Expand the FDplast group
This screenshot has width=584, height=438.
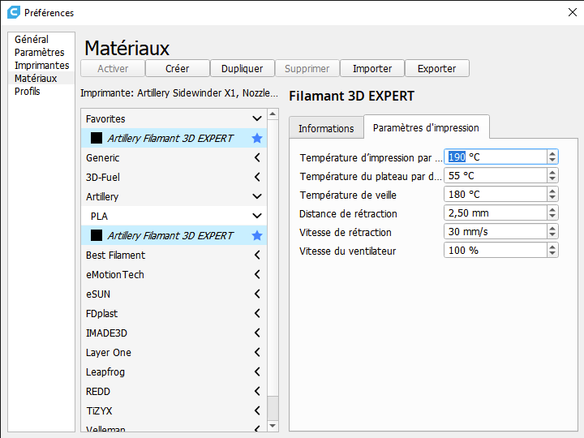point(257,313)
